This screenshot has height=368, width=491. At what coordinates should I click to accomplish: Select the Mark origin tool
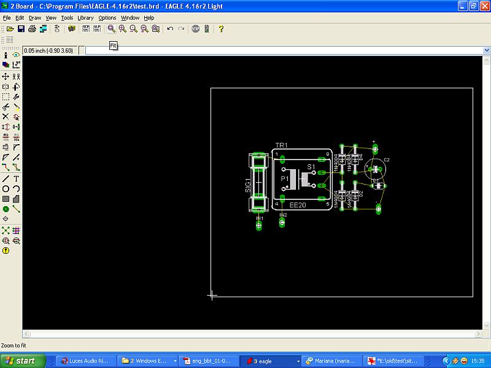pos(17,65)
